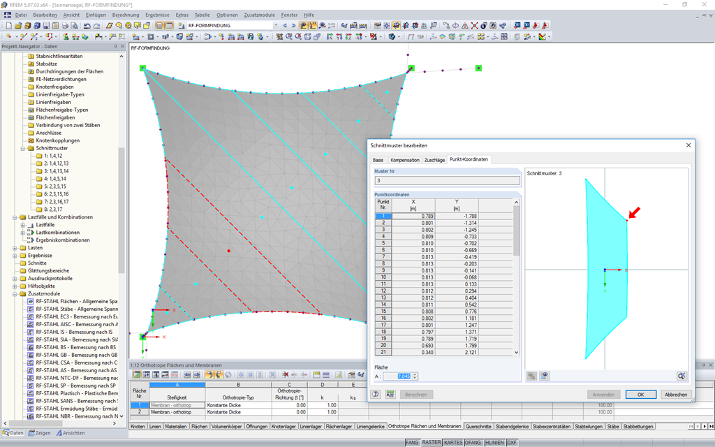Undo the last action

click(x=87, y=26)
